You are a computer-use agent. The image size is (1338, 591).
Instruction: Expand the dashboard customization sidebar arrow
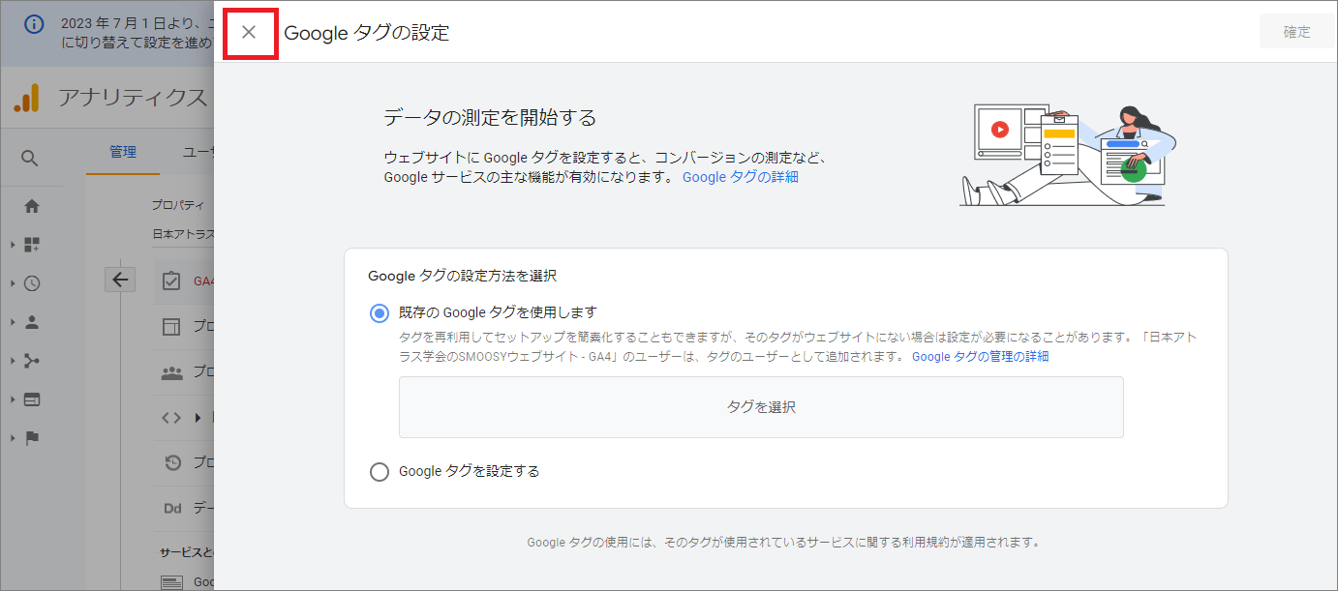(13, 245)
